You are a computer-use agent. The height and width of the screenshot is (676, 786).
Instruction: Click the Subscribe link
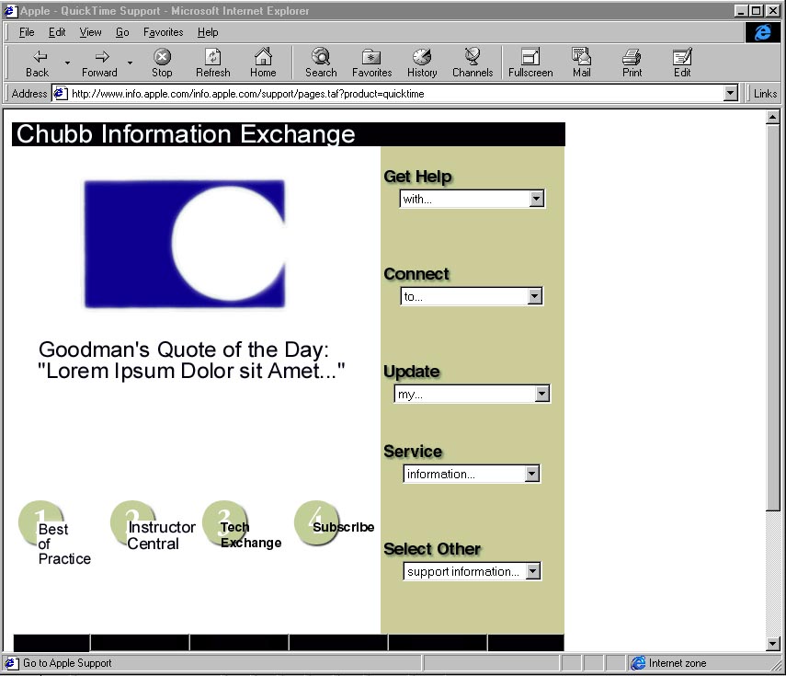[343, 527]
